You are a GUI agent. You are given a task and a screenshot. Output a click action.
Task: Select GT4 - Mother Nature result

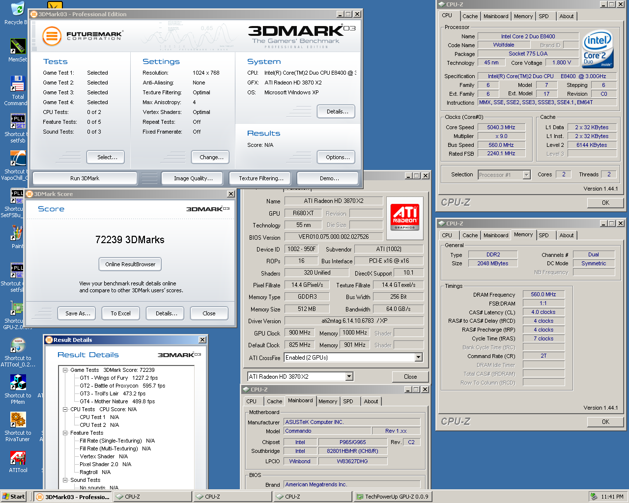117,401
